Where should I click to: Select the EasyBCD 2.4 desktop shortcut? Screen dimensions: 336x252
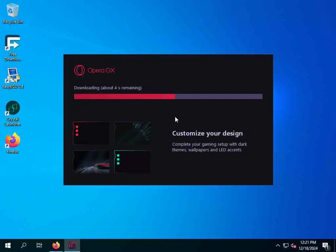click(13, 78)
